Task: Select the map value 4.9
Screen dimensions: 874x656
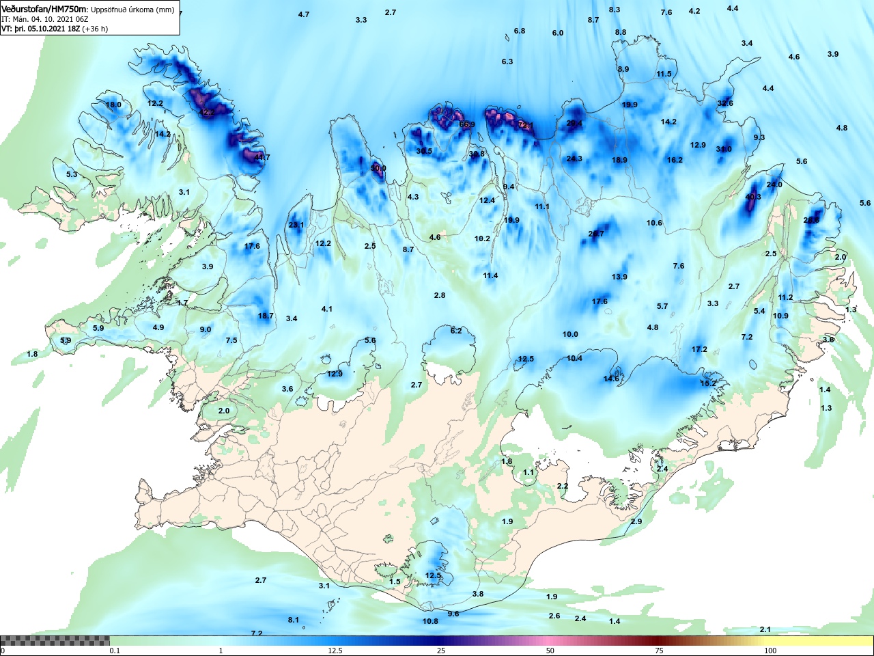Action: [158, 327]
